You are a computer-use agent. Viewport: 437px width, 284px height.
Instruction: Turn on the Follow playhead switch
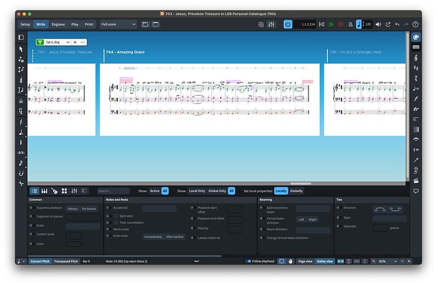coord(249,261)
